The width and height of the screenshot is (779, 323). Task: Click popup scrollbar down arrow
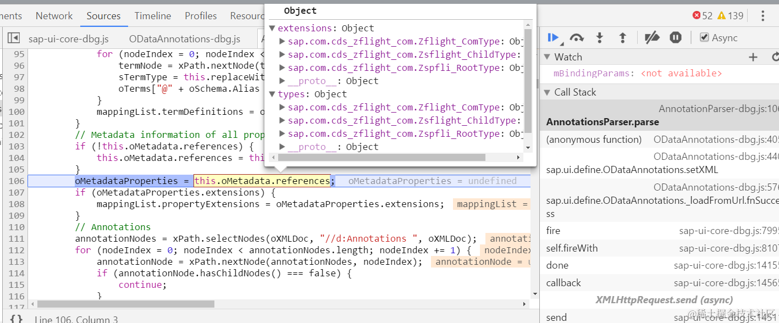tap(528, 147)
